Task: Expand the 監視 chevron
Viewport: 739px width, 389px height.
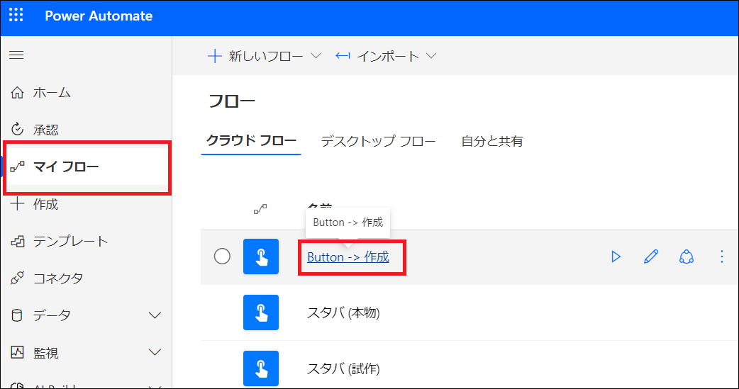Action: click(x=155, y=352)
